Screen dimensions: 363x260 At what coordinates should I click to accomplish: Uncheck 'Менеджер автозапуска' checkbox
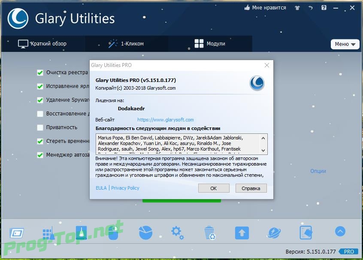click(x=40, y=155)
